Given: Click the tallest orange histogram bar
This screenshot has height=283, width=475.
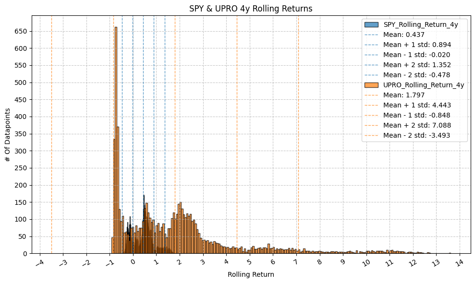Looking at the screenshot, I should 116,144.
